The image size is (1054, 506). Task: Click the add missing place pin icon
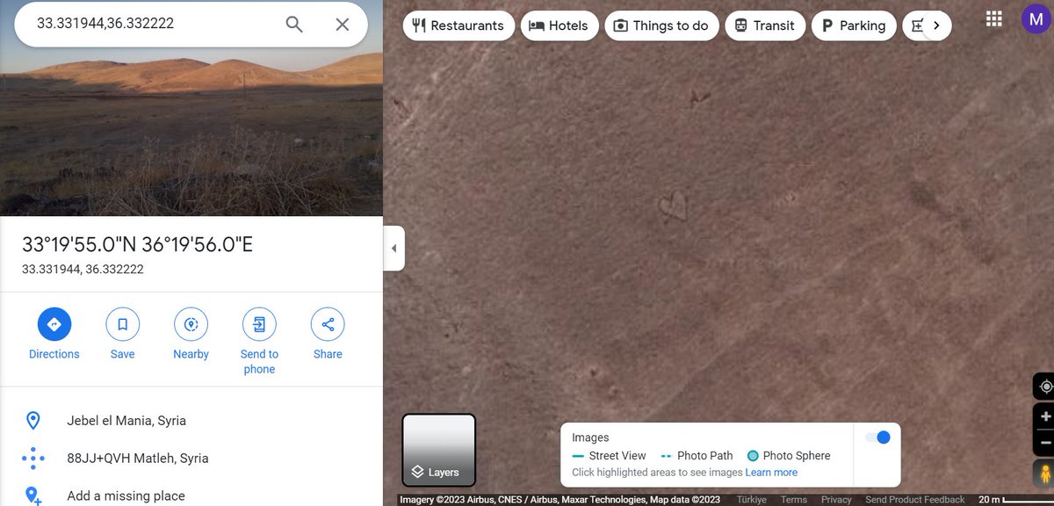tap(33, 495)
